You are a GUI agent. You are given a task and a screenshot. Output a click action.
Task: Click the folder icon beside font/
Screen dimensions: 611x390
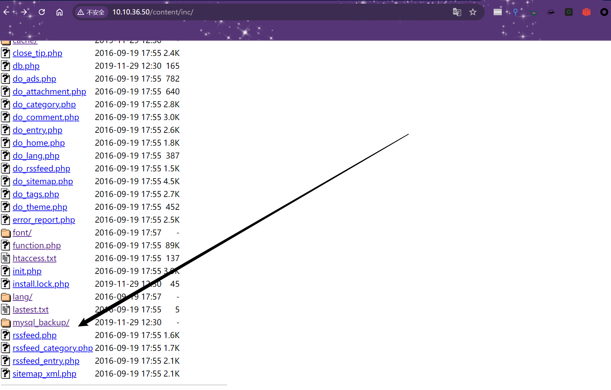coord(6,233)
